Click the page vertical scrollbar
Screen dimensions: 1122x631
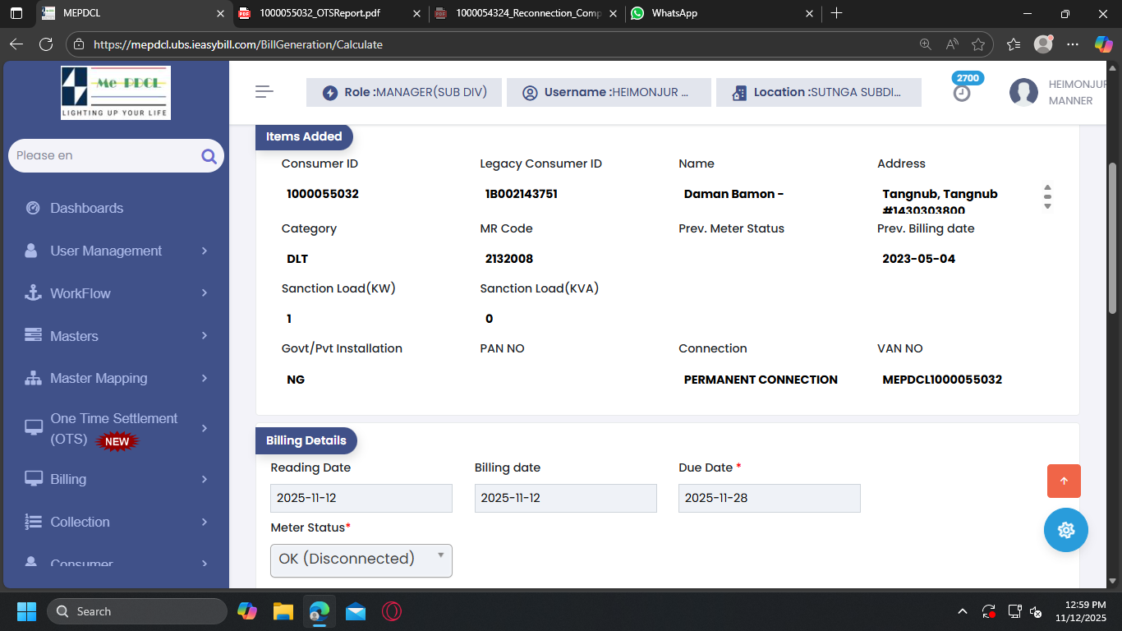1113,238
